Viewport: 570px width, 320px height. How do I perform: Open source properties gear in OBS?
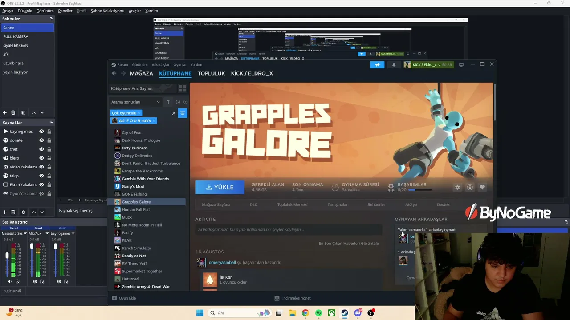coord(23,212)
